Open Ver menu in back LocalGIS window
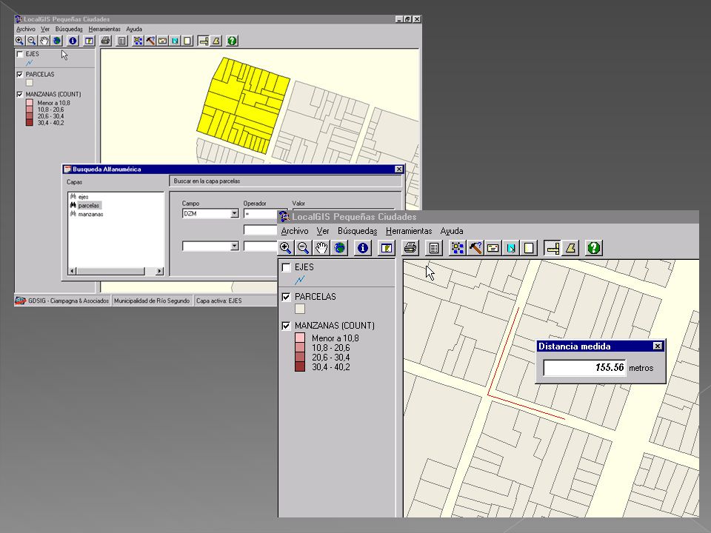The width and height of the screenshot is (711, 533). 45,29
